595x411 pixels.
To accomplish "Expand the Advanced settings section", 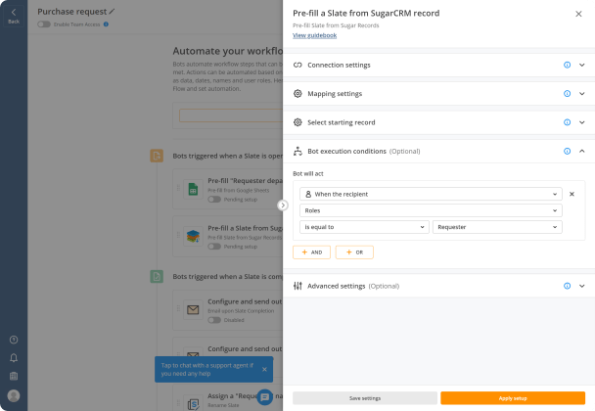I will click(581, 286).
